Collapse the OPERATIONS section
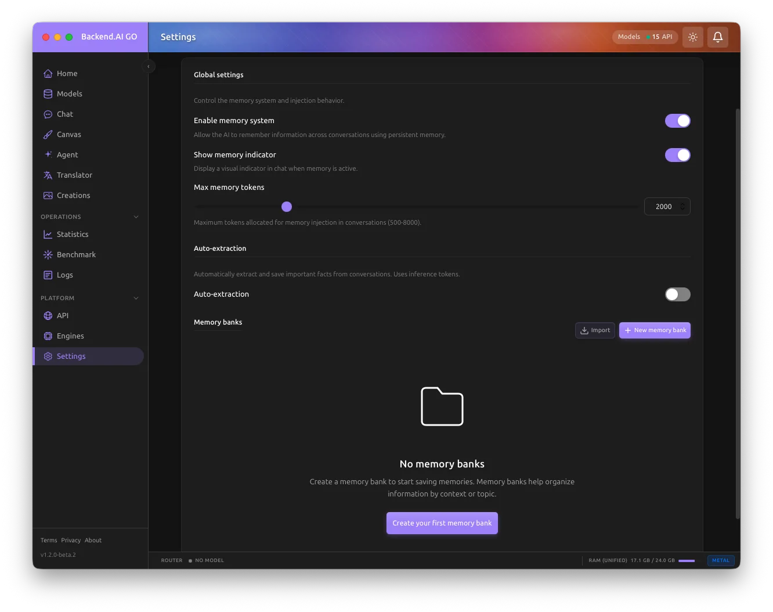 136,217
